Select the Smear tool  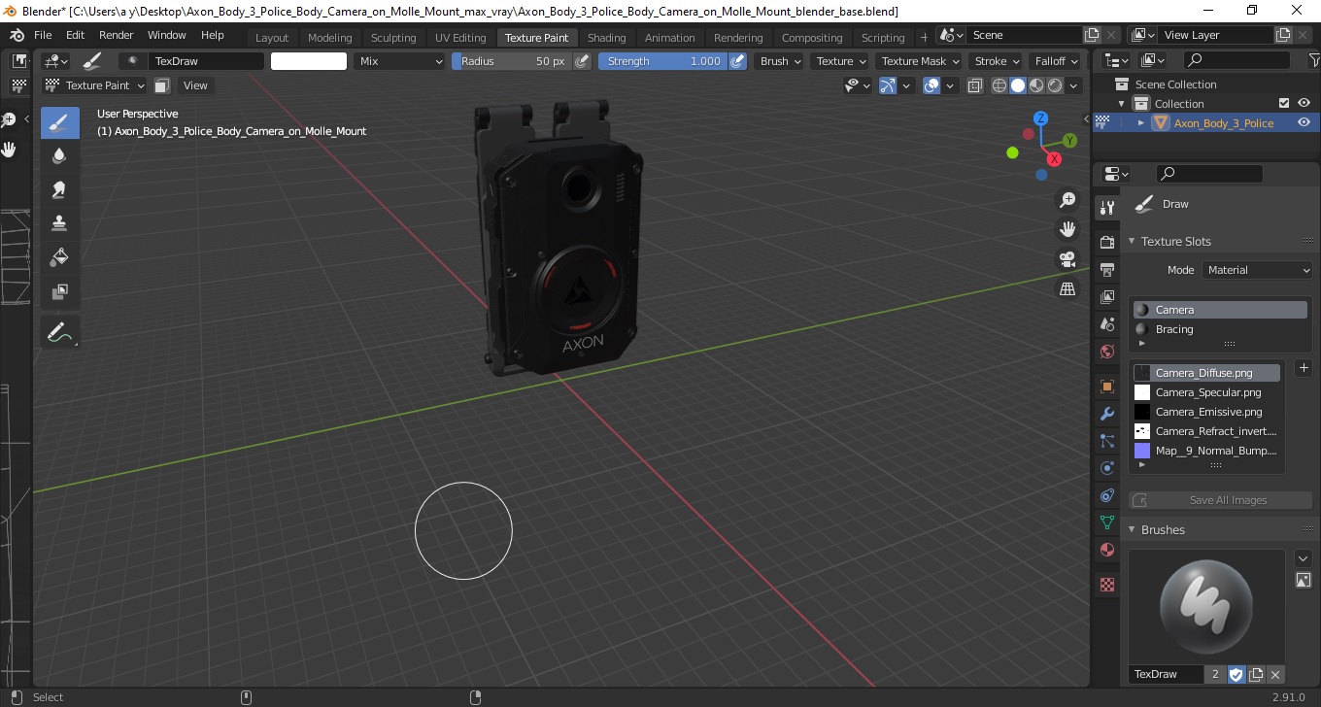59,189
